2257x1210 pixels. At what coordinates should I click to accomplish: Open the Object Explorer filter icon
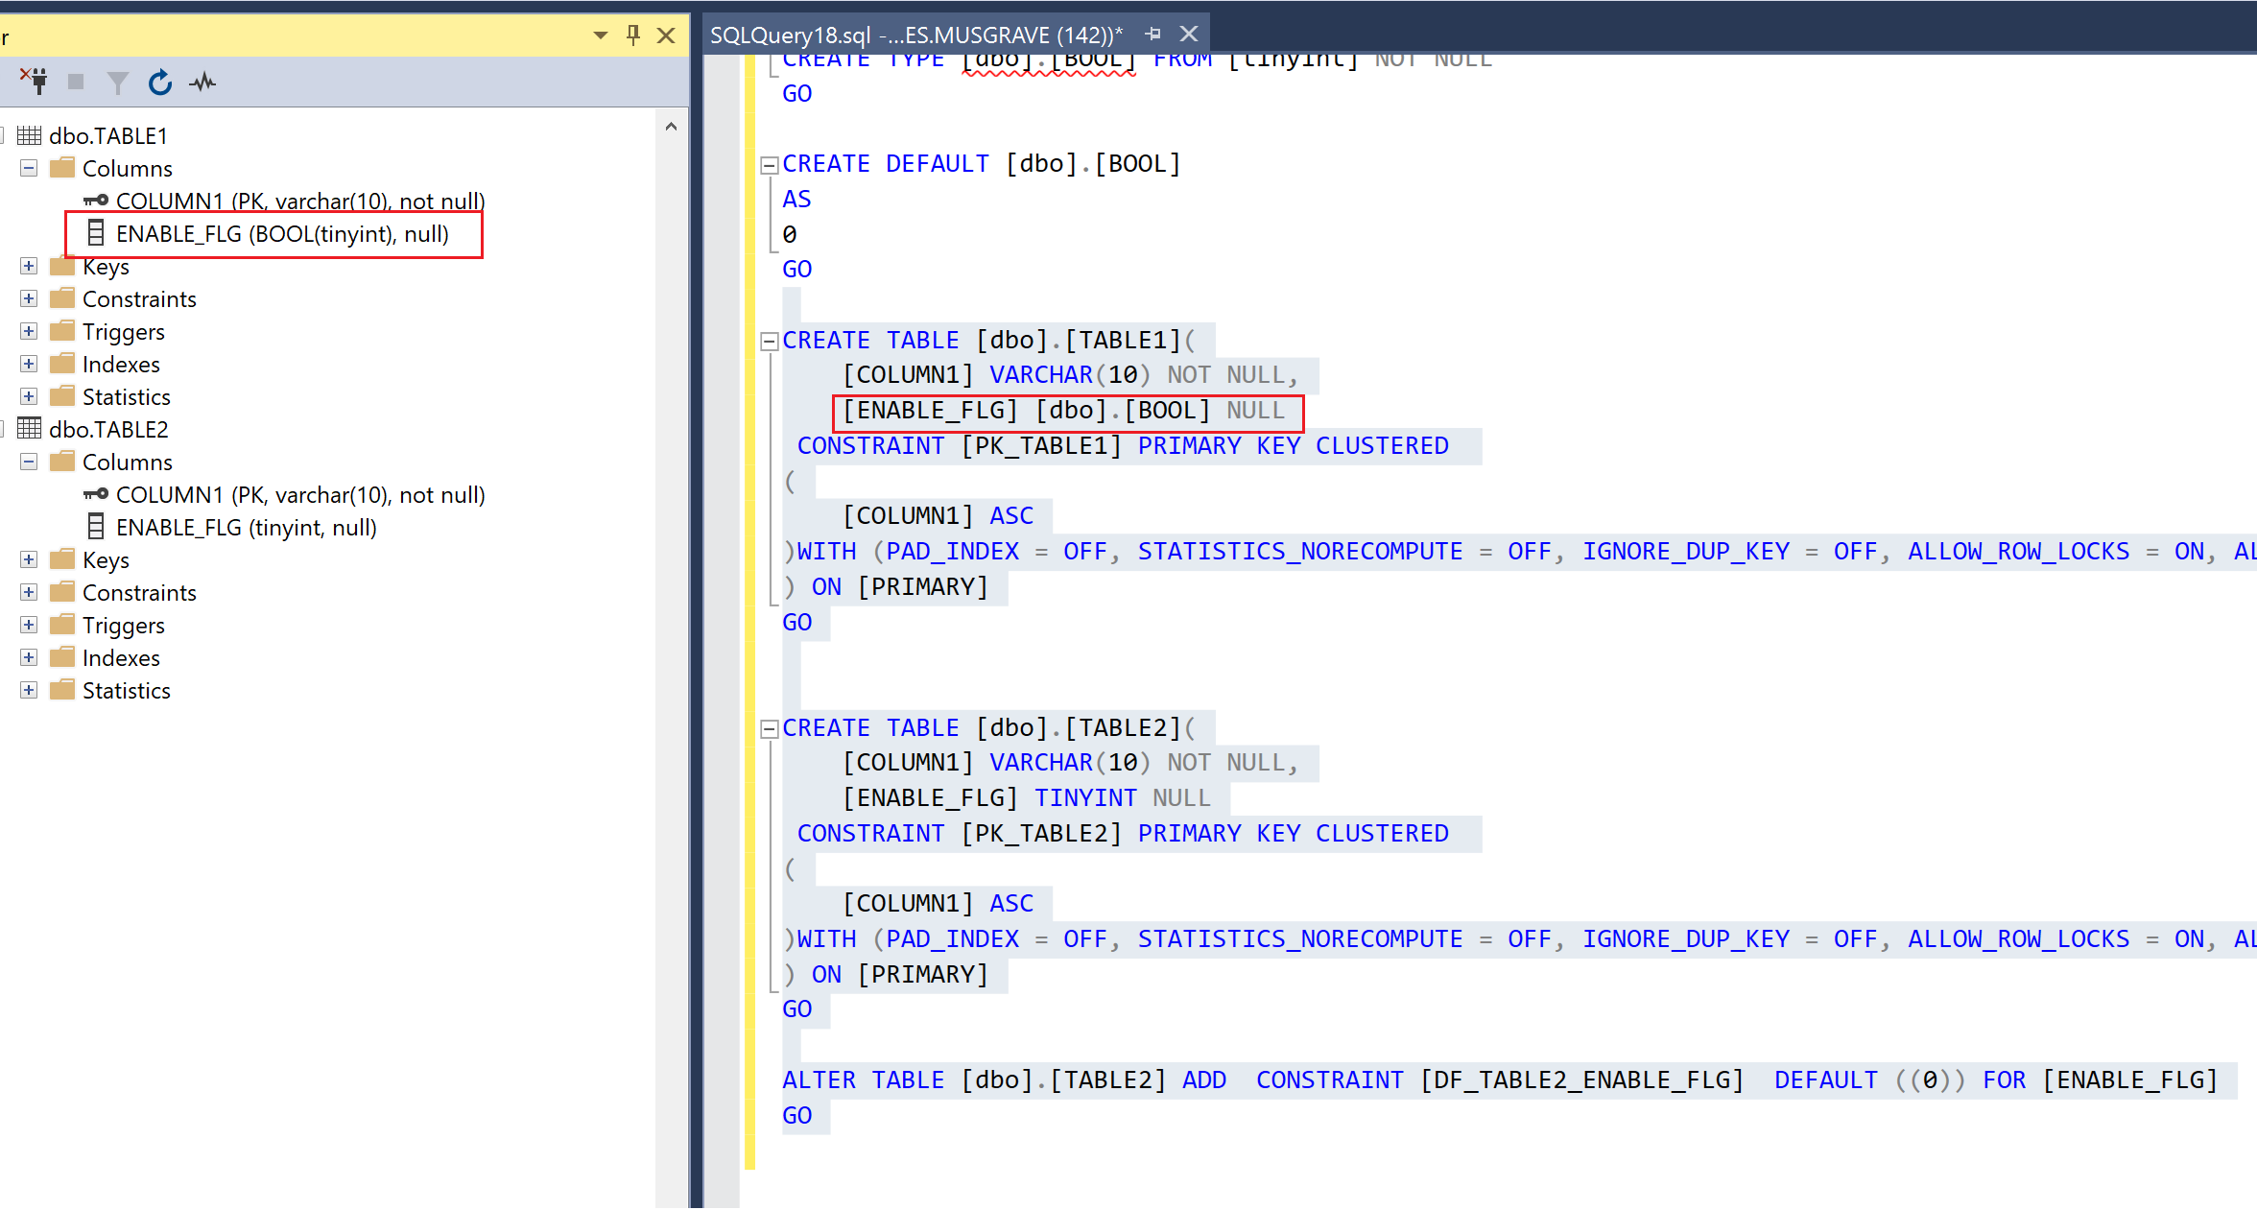point(116,82)
